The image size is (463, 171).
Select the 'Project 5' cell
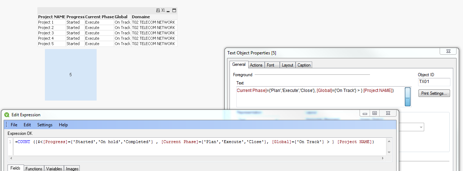click(52, 44)
